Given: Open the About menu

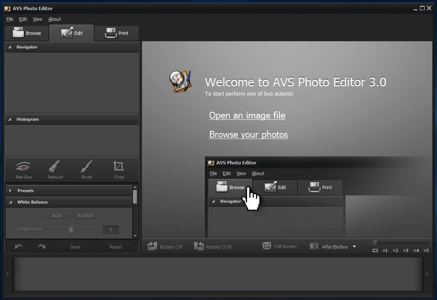Looking at the screenshot, I should 54,19.
